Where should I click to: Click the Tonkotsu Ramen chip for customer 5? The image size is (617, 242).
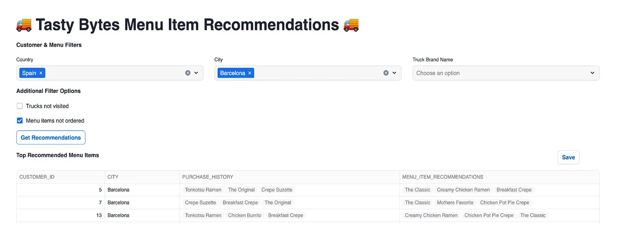pyautogui.click(x=203, y=190)
